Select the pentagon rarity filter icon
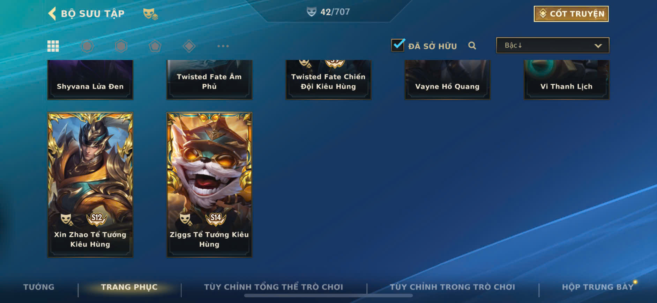The height and width of the screenshot is (303, 657). pyautogui.click(x=155, y=46)
